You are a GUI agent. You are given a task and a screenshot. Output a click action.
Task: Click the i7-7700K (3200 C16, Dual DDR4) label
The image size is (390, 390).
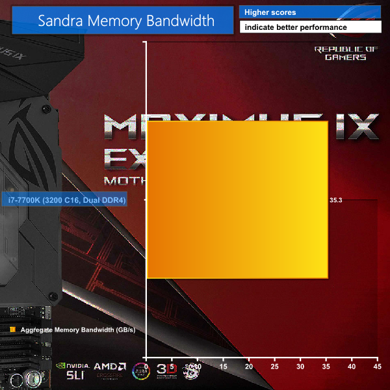click(64, 199)
